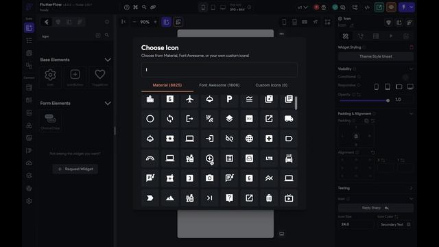Switch to Custom Icons (0) tab
The width and height of the screenshot is (439, 247).
pos(272,85)
